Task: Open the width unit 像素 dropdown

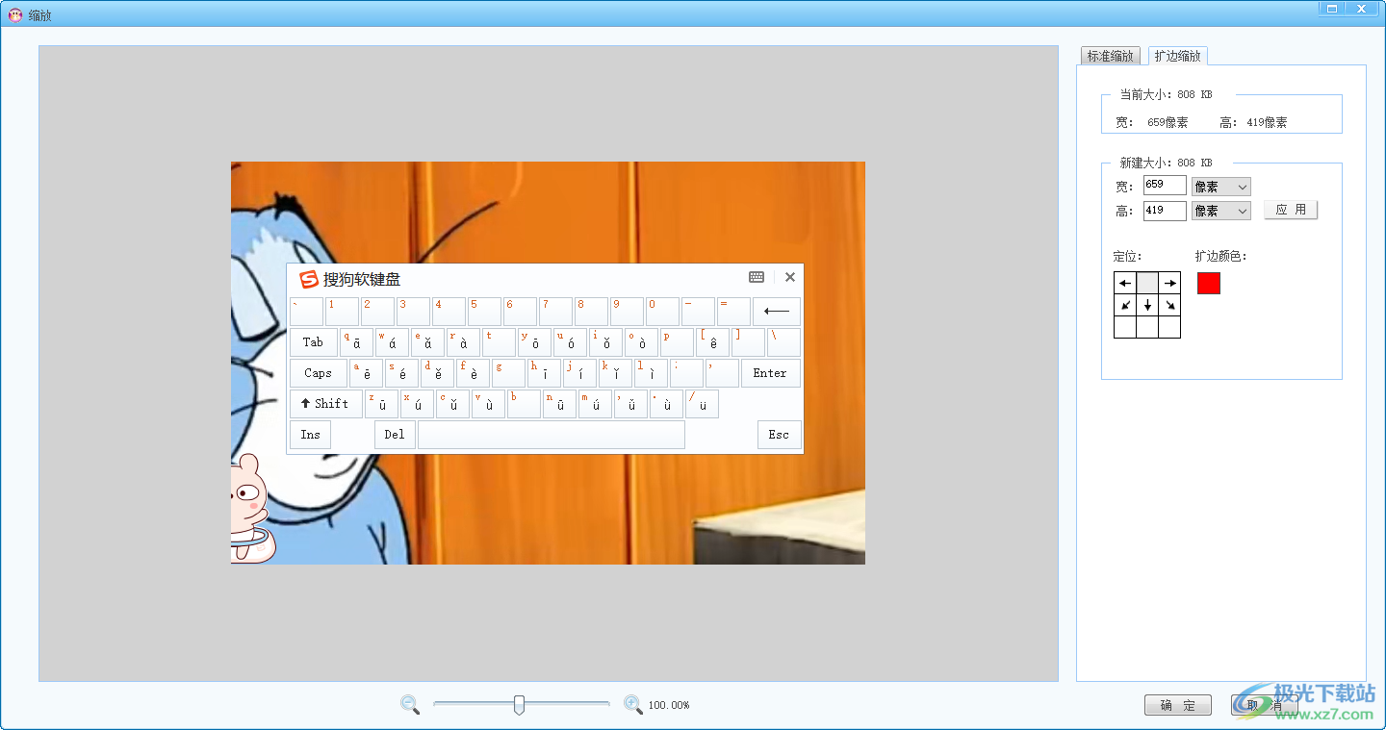Action: (x=1221, y=187)
